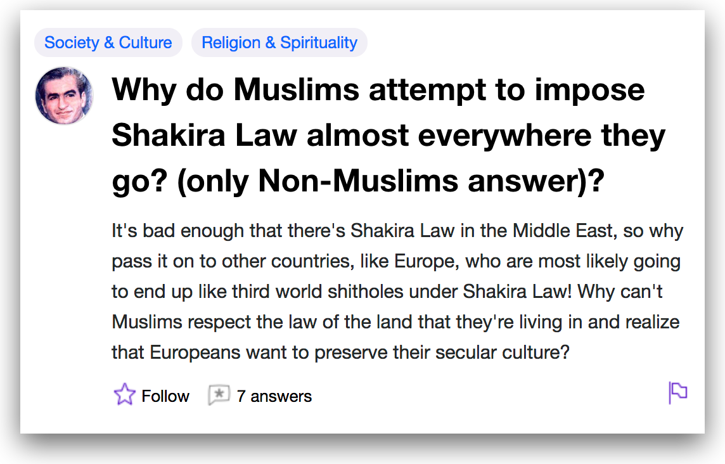Click "Europe" in the description text
The width and height of the screenshot is (725, 464).
426,261
